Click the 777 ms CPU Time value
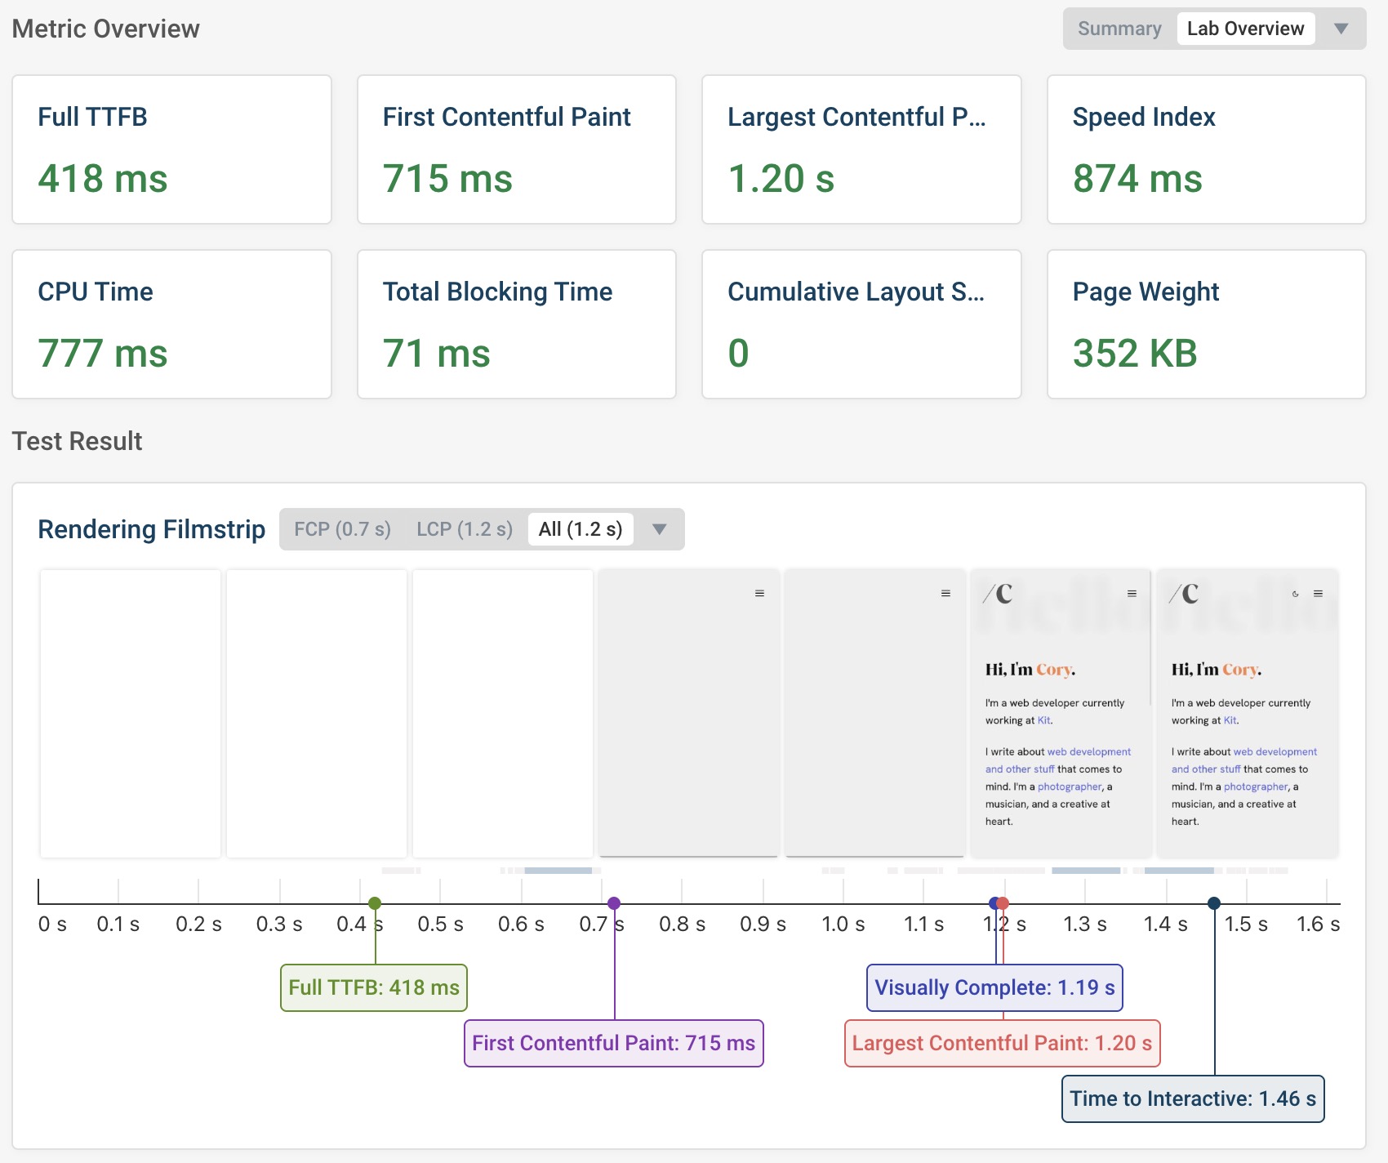This screenshot has width=1388, height=1163. pos(103,354)
